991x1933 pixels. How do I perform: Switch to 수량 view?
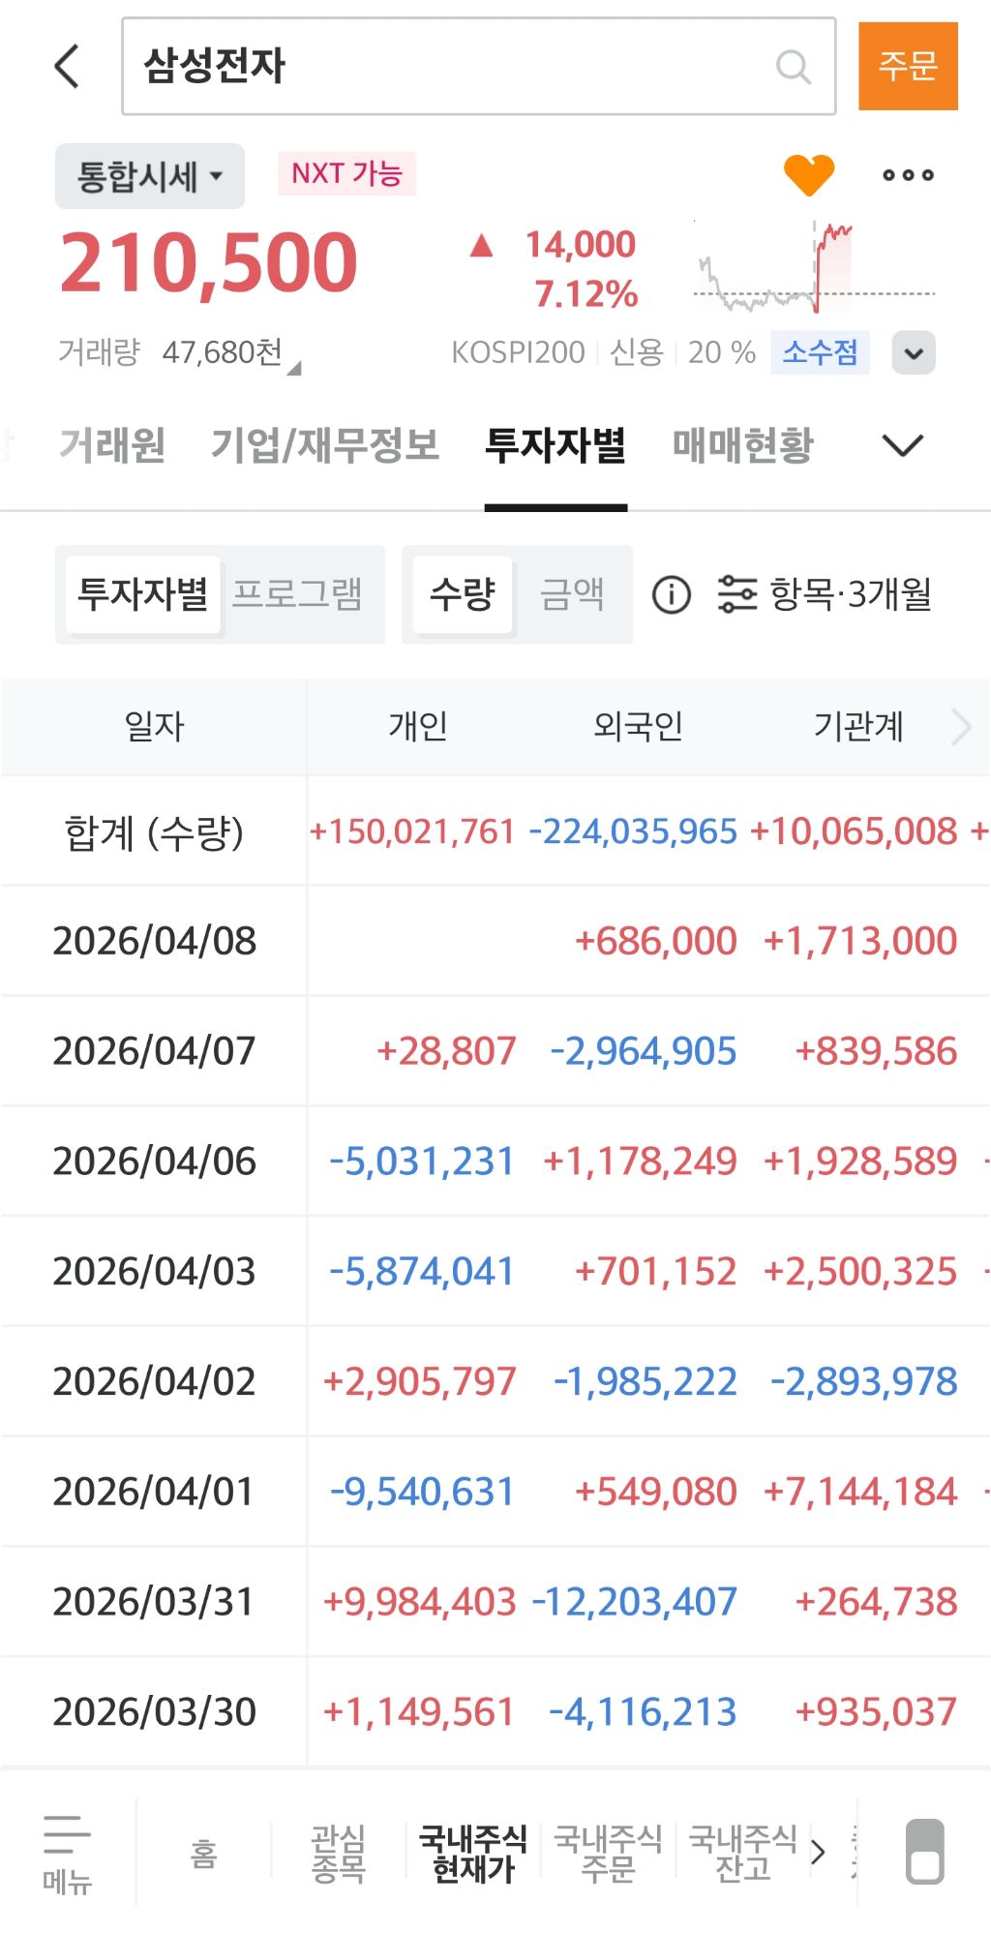463,594
